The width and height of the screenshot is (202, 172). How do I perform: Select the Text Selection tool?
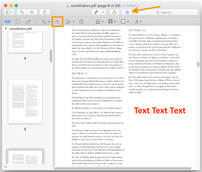(7, 21)
